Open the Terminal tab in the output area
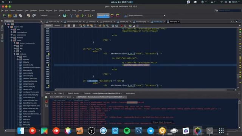 [x=102, y=93]
